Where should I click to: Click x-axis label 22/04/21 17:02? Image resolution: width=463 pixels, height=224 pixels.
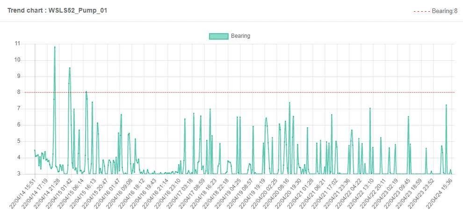point(325,193)
